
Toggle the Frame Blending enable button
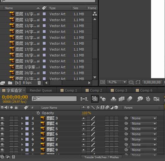point(122,99)
